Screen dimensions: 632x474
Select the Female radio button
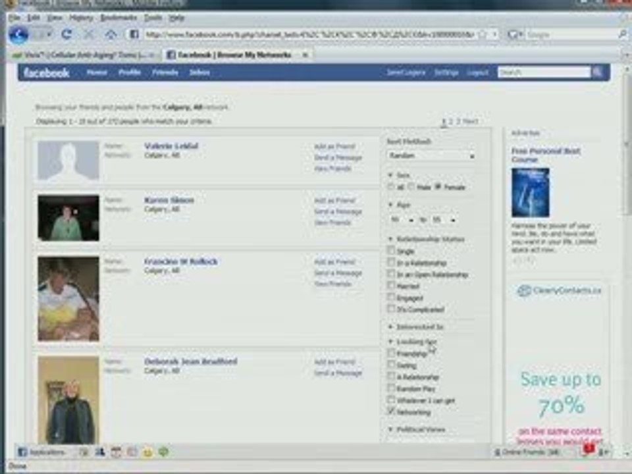click(438, 186)
